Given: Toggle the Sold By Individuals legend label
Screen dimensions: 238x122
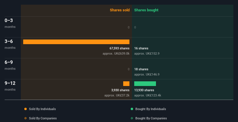Looking at the screenshot, I should tap(42, 109).
